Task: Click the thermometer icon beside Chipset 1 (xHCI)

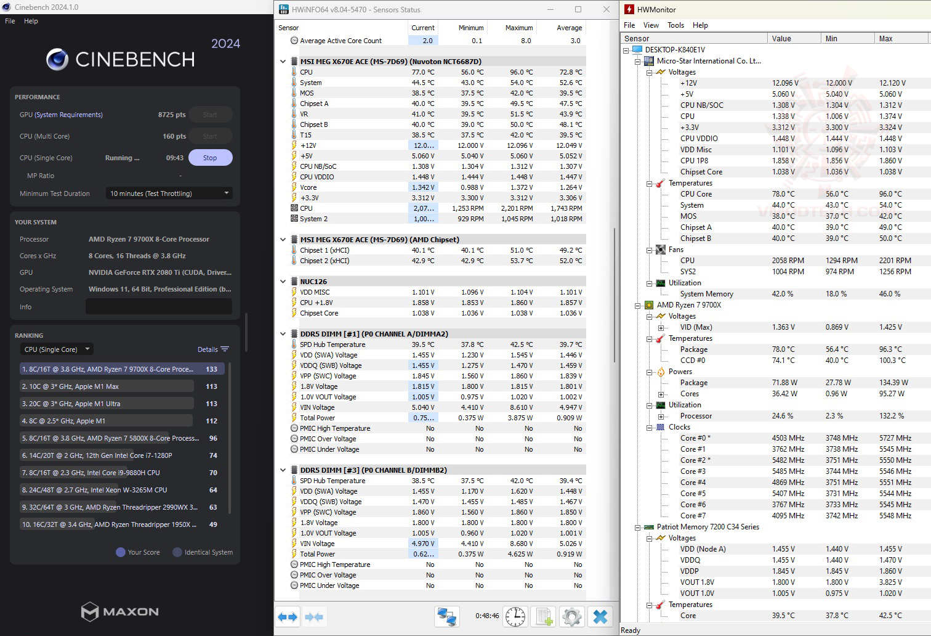Action: 294,250
